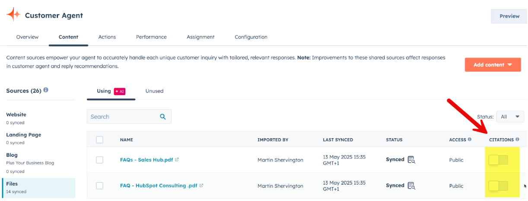
Task: Click the Customer Agent sparkle logo icon
Action: [x=13, y=15]
